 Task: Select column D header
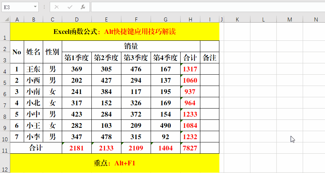(x=77, y=20)
